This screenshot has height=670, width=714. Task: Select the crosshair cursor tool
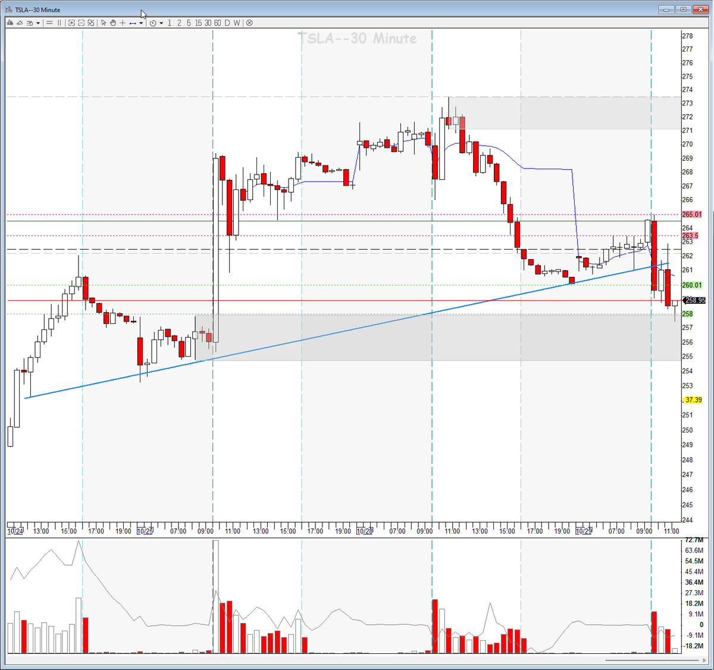tap(123, 23)
